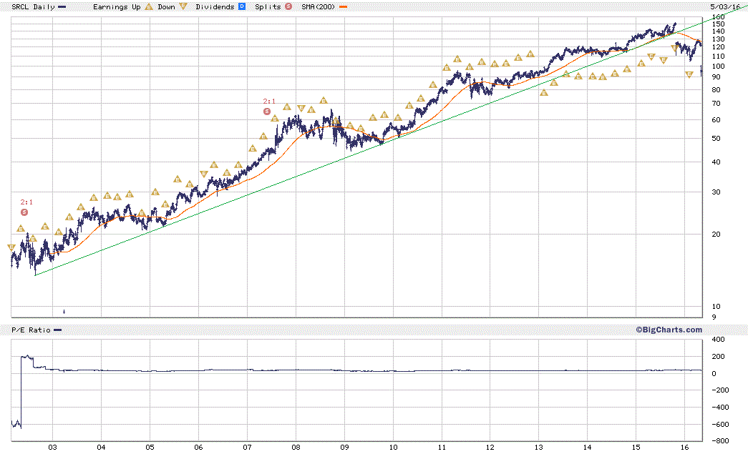748x454 pixels.
Task: Click the P/E Ratio legend line swatch
Action: pos(58,330)
